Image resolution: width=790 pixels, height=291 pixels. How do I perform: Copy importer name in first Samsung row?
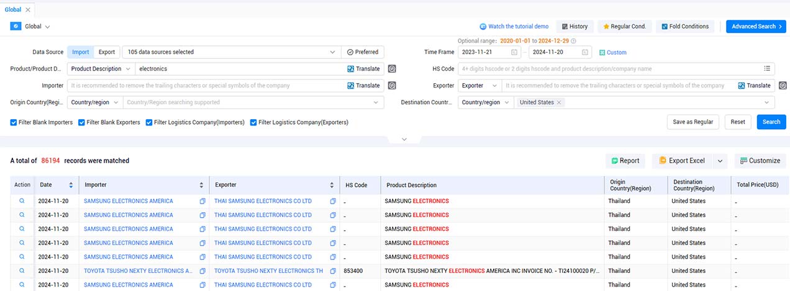[x=202, y=201]
